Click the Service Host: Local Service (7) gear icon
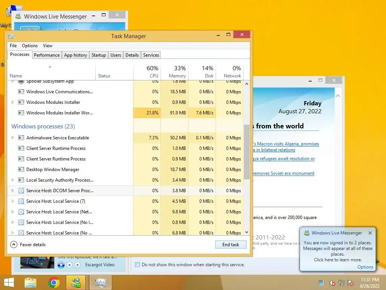 click(x=21, y=201)
